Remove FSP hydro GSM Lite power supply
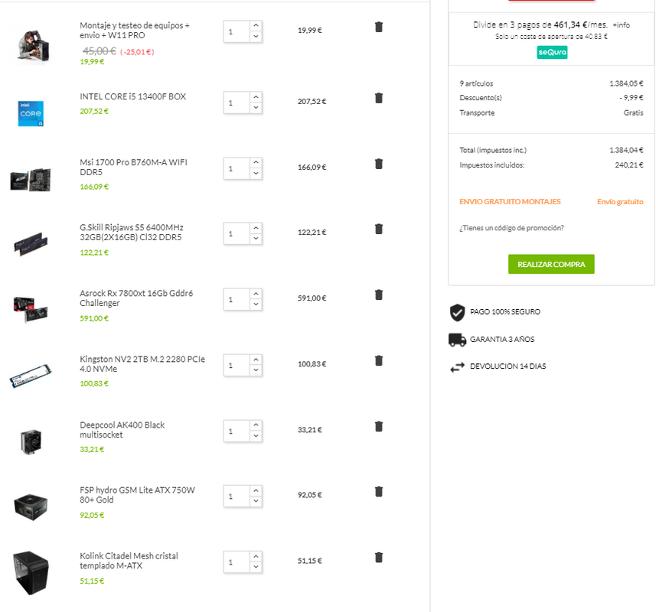This screenshot has height=612, width=656. 379,492
